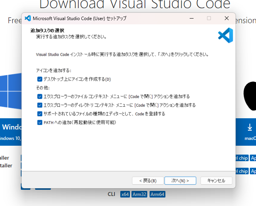Toggle the desktop icon creation checkbox

(x=40, y=79)
